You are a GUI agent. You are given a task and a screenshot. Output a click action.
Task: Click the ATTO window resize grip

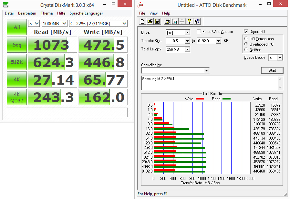285,194
